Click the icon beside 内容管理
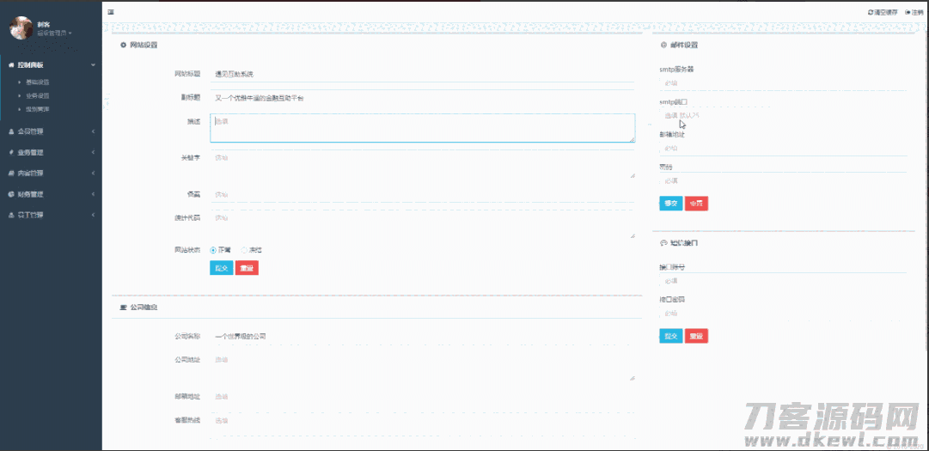 click(11, 174)
